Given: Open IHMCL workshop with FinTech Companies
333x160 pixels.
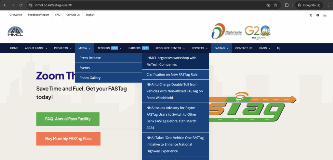Looking at the screenshot, I should (x=175, y=61).
